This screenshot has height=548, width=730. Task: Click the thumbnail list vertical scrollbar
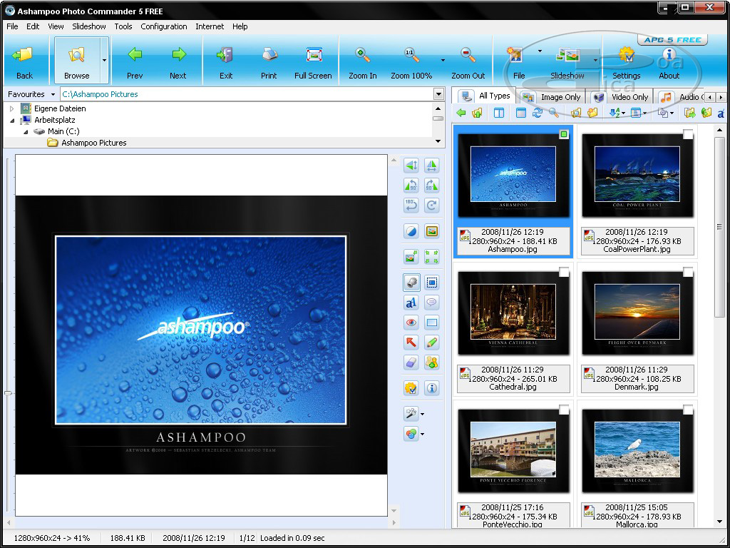coord(719,226)
